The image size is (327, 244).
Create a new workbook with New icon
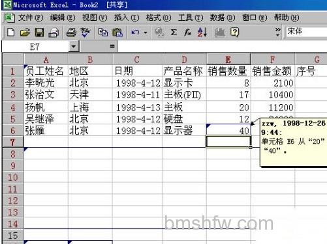tap(10, 33)
